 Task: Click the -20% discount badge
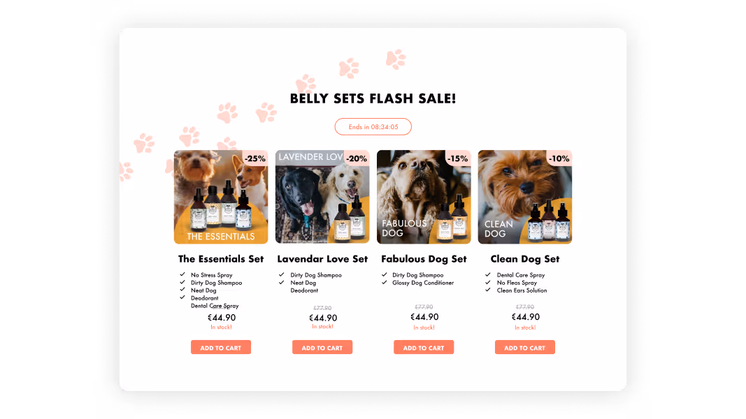click(x=357, y=159)
